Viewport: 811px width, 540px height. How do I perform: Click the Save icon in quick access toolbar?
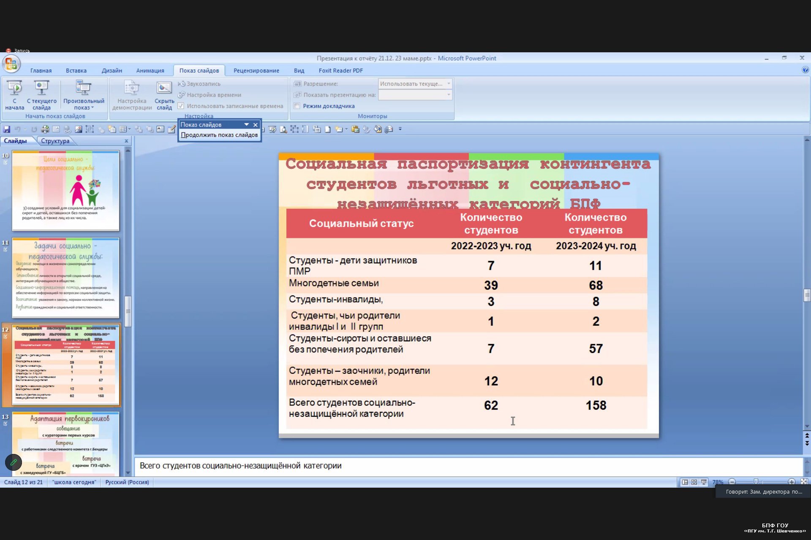(7, 130)
